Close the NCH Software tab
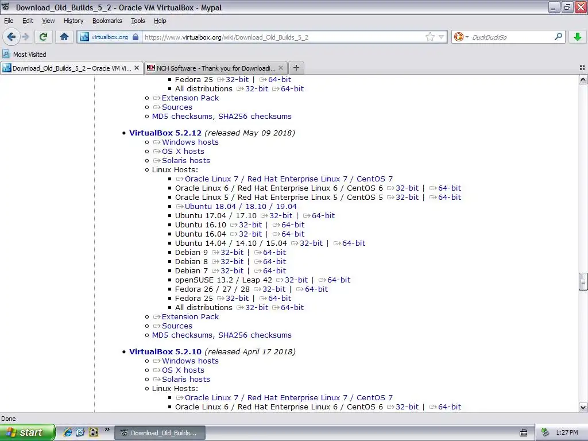 click(x=281, y=68)
